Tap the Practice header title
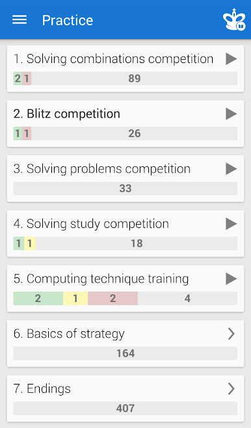Screen dimensions: 251x428 pyautogui.click(x=68, y=20)
